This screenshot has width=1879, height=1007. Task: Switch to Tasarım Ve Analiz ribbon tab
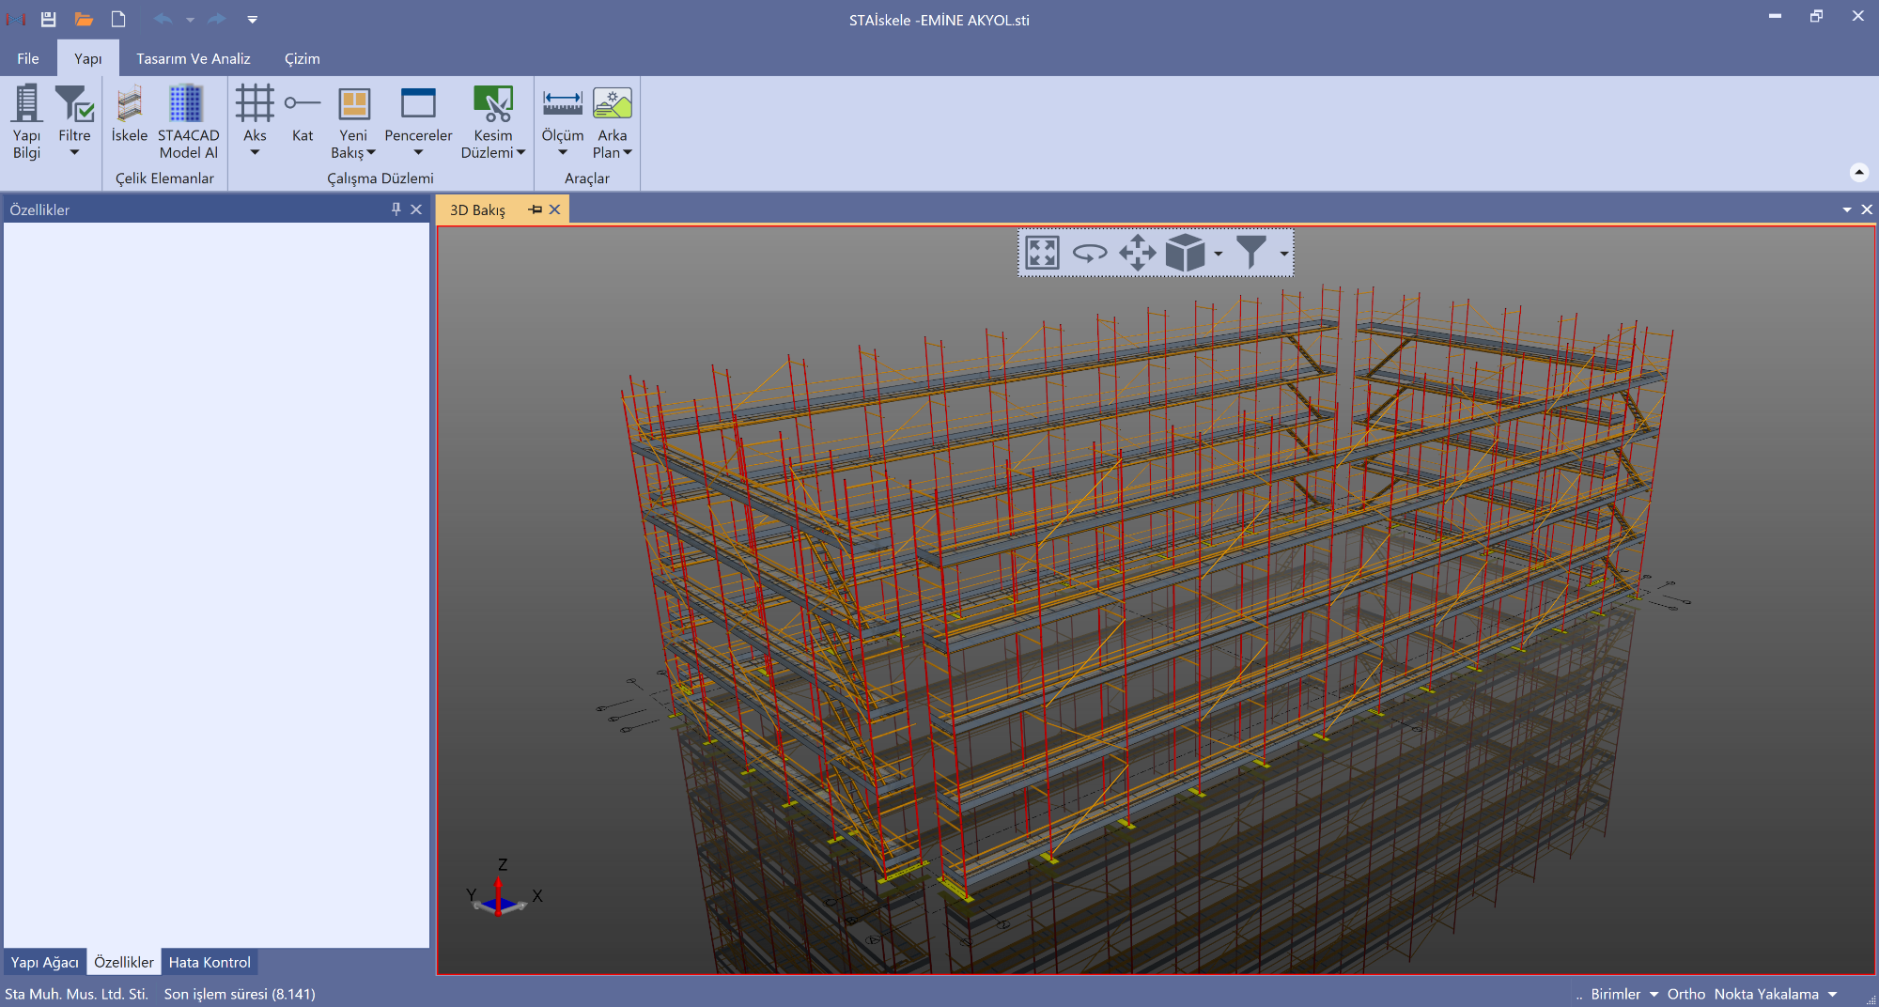point(193,58)
